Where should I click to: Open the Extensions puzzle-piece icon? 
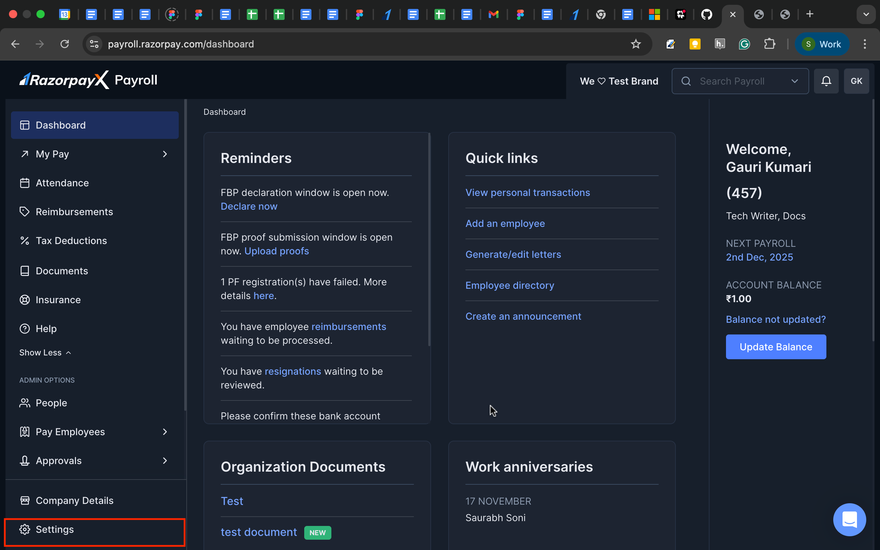pyautogui.click(x=769, y=44)
